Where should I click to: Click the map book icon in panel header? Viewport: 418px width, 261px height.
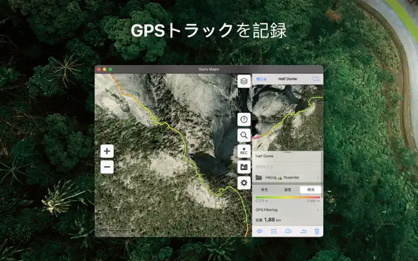pos(316,79)
